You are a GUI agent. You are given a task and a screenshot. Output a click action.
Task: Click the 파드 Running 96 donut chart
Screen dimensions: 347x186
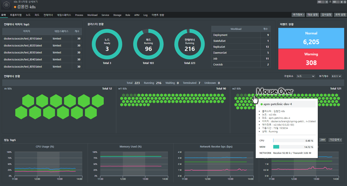tap(148, 44)
